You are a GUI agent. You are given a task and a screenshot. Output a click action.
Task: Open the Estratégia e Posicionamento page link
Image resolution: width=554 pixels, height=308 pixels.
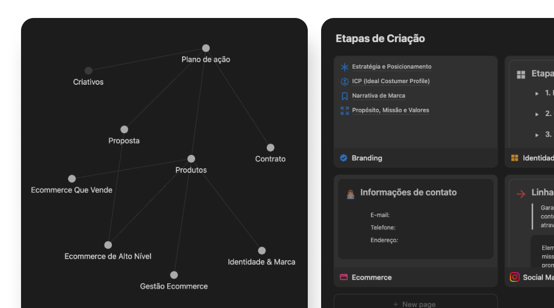(391, 67)
